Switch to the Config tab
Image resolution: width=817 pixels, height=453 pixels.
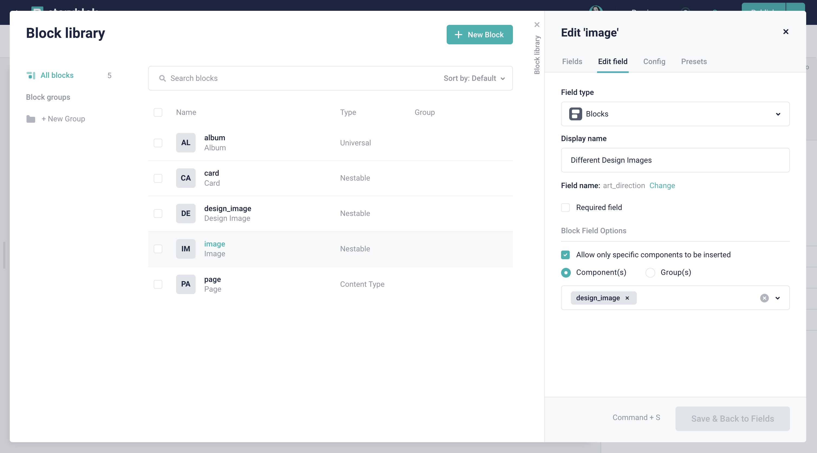pyautogui.click(x=654, y=61)
